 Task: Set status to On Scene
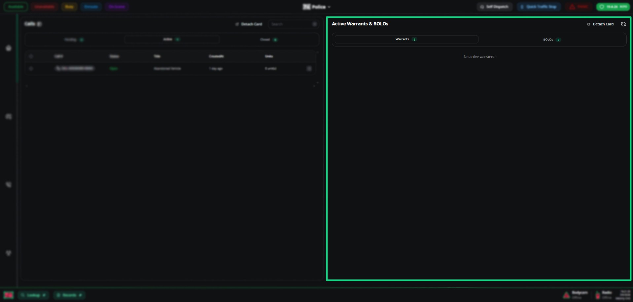(x=117, y=7)
